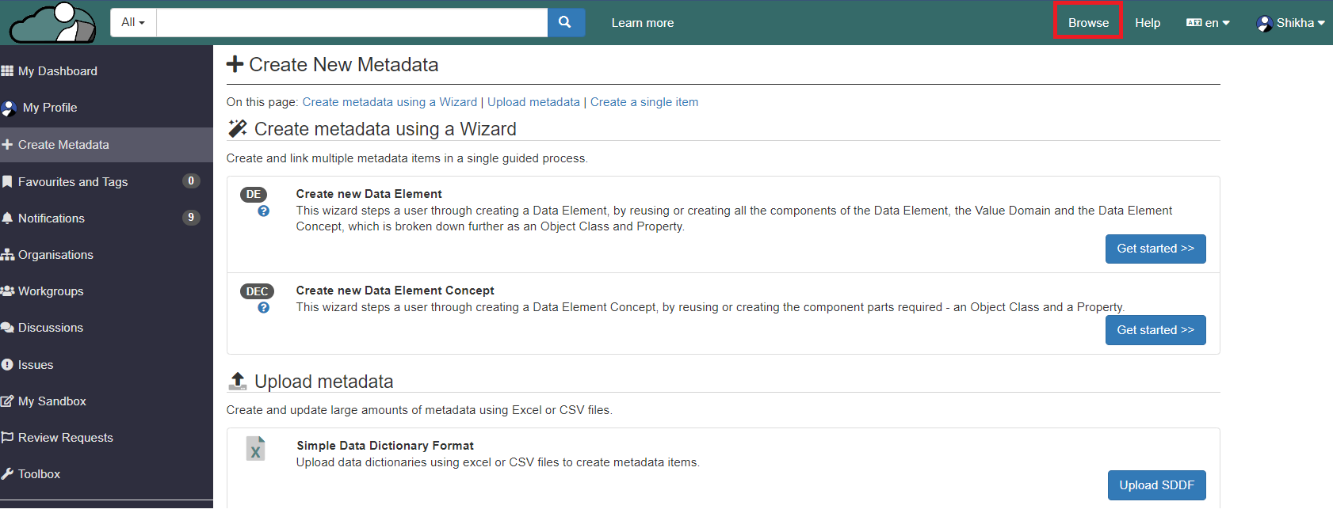Click the Learn more link in header
Viewport: 1333px width, 513px height.
tap(642, 23)
